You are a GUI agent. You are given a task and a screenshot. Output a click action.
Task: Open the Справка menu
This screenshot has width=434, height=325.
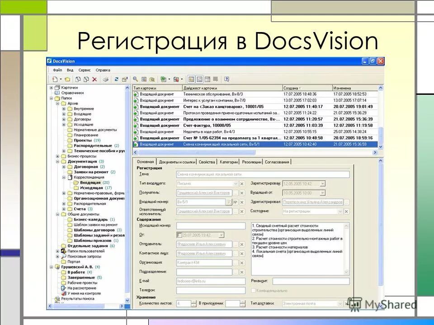click(103, 70)
